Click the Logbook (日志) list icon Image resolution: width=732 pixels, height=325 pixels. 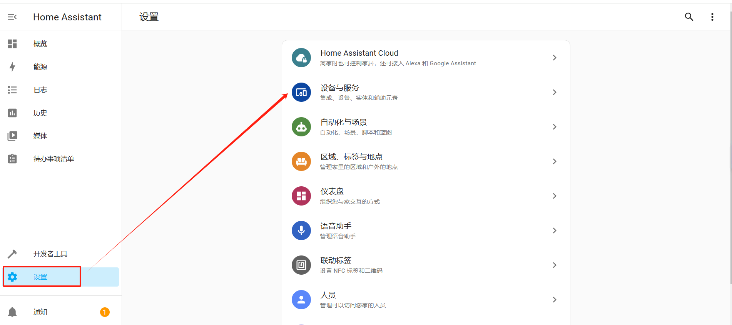[x=12, y=90]
